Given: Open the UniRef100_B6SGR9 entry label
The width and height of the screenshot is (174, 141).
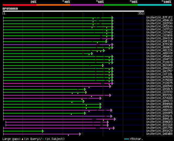Looking at the screenshot, I should [x=159, y=65].
